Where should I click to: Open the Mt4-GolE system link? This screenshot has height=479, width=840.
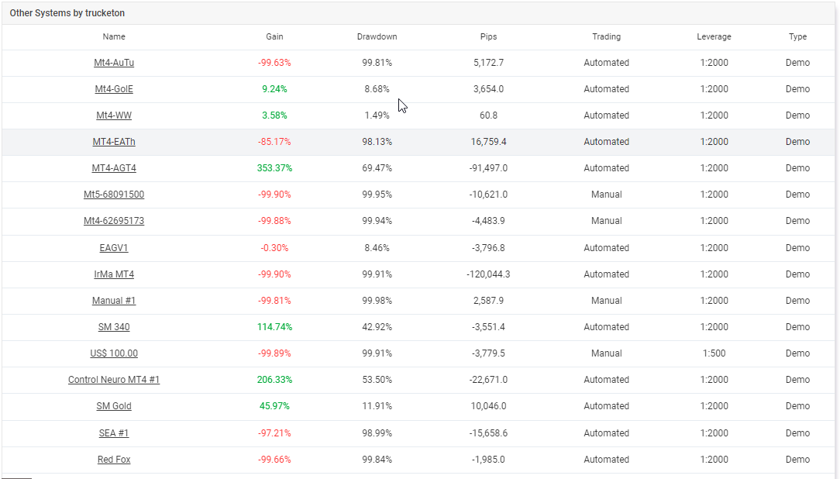pyautogui.click(x=114, y=89)
